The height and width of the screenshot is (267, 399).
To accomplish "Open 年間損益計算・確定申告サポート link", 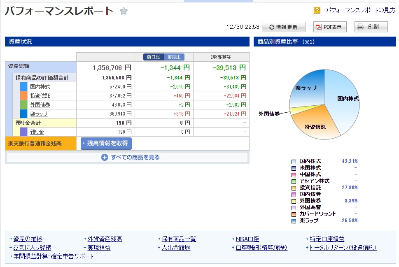I will (x=54, y=256).
